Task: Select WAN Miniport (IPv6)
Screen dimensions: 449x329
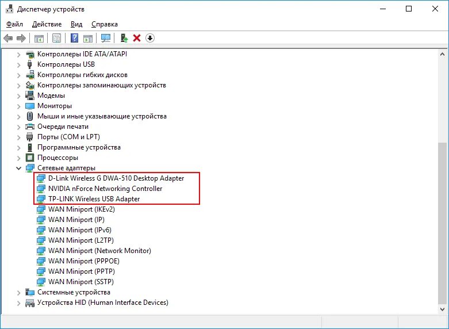Action: [79, 230]
